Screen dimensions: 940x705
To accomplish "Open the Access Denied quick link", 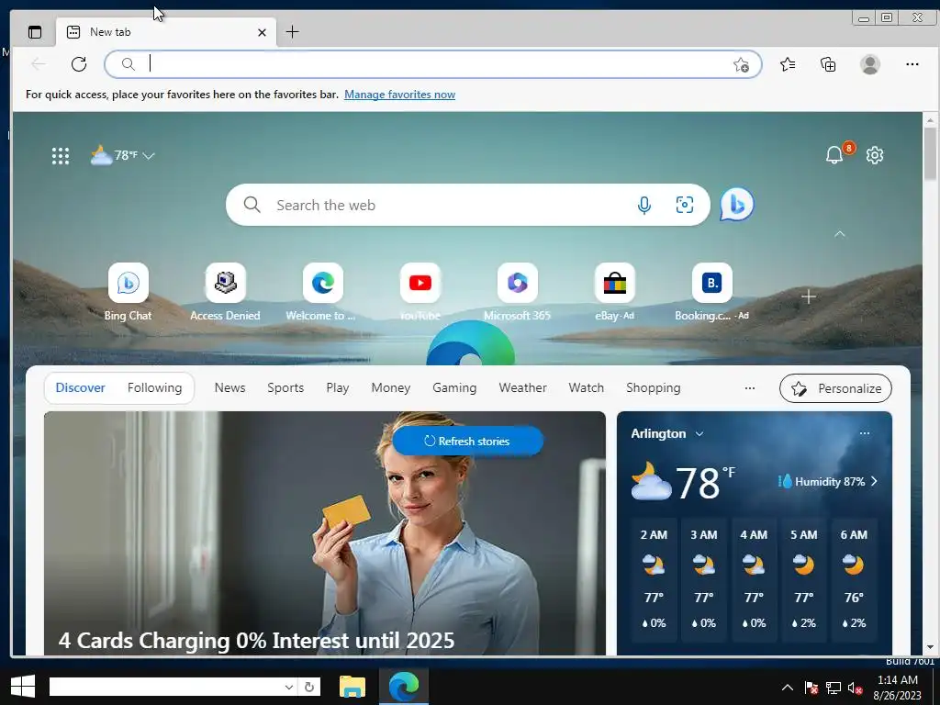I will pyautogui.click(x=226, y=292).
